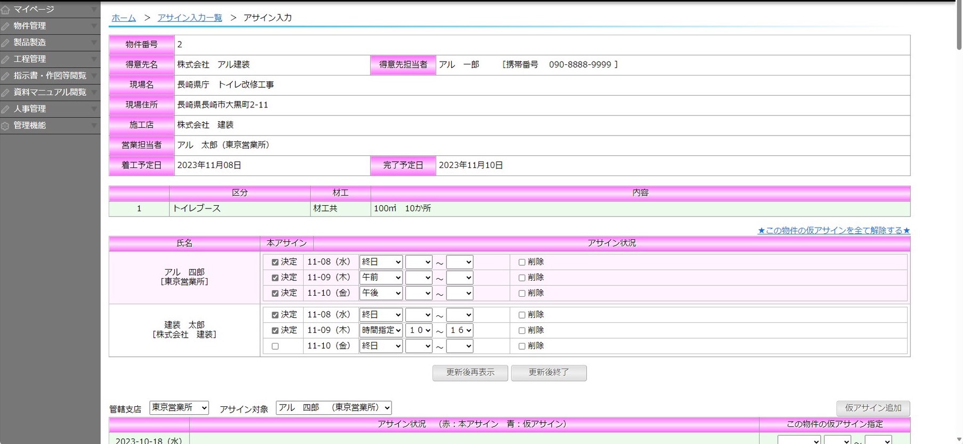Uncheck 決定 for 建装太郎 11-08 (水)
Screen dimensions: 963x444
pyautogui.click(x=275, y=315)
